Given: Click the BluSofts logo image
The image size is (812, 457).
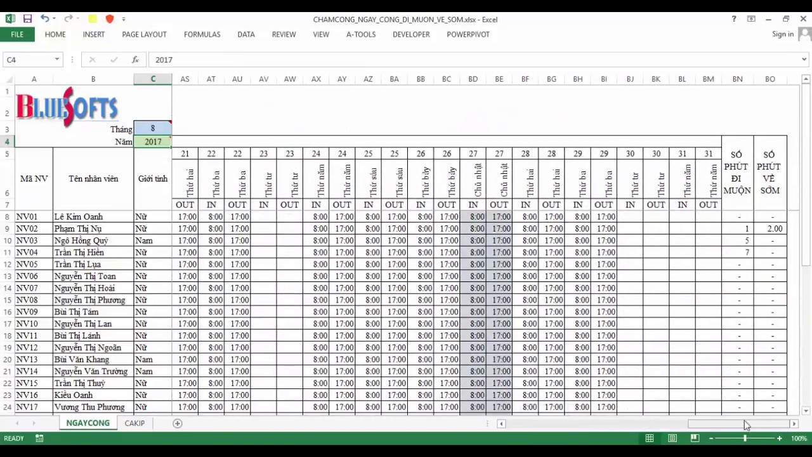Looking at the screenshot, I should [67, 105].
